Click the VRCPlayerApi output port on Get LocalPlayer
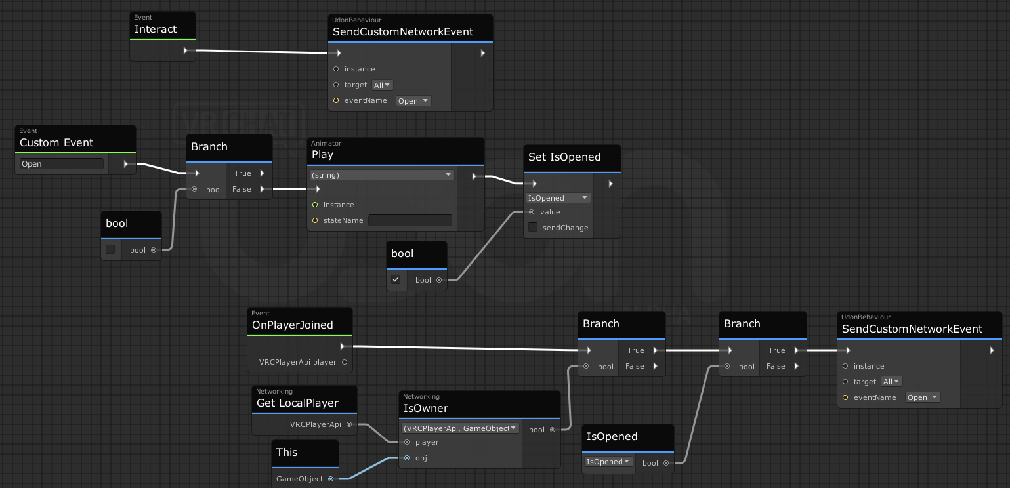Image resolution: width=1010 pixels, height=488 pixels. click(349, 424)
